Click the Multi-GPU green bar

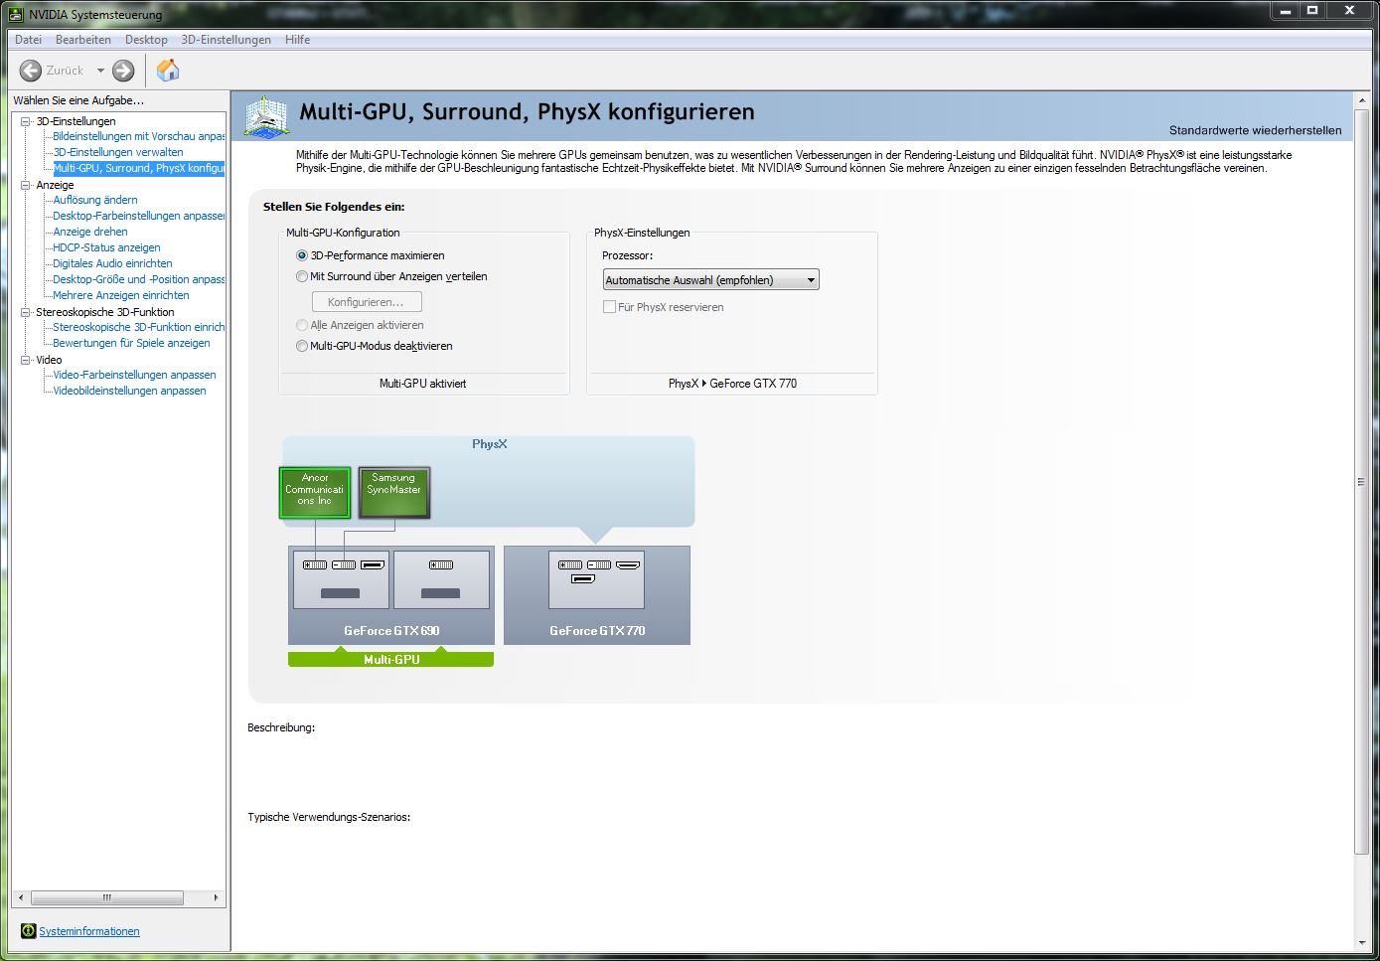click(x=390, y=659)
